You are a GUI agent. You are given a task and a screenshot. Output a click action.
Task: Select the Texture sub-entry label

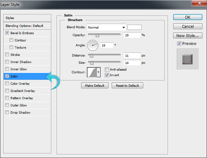(20, 48)
